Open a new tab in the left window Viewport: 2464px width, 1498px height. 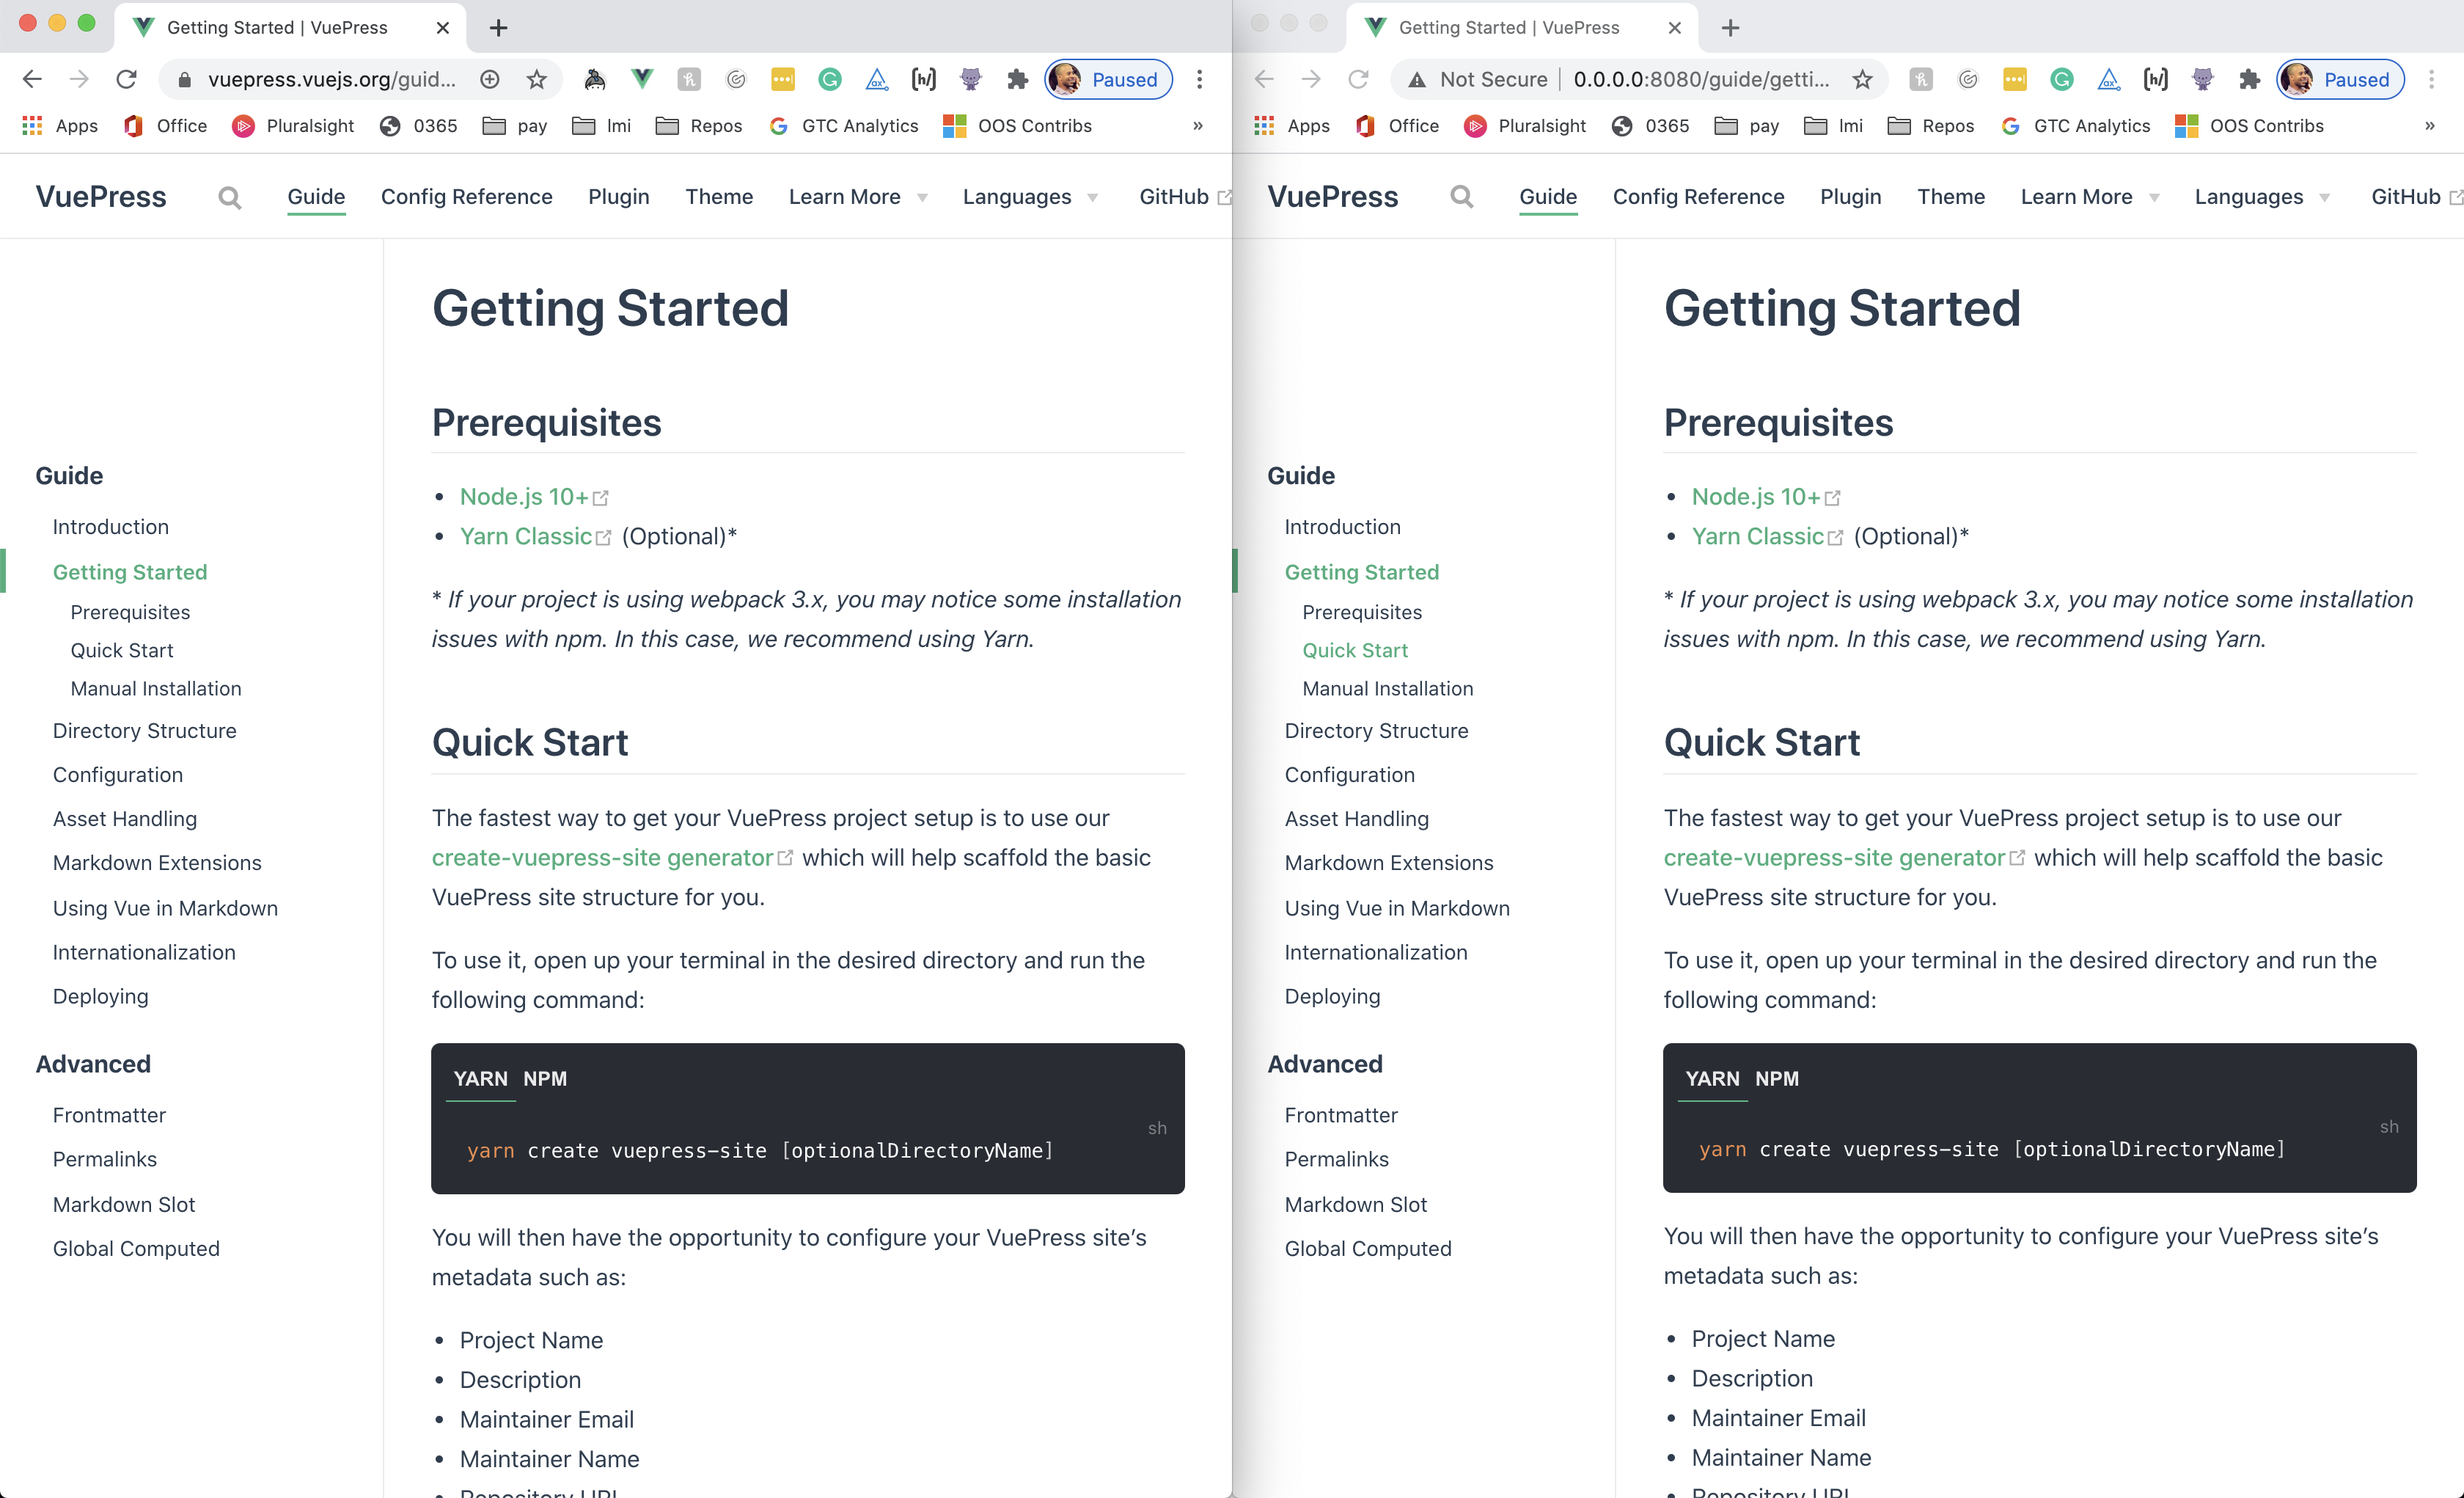click(498, 28)
